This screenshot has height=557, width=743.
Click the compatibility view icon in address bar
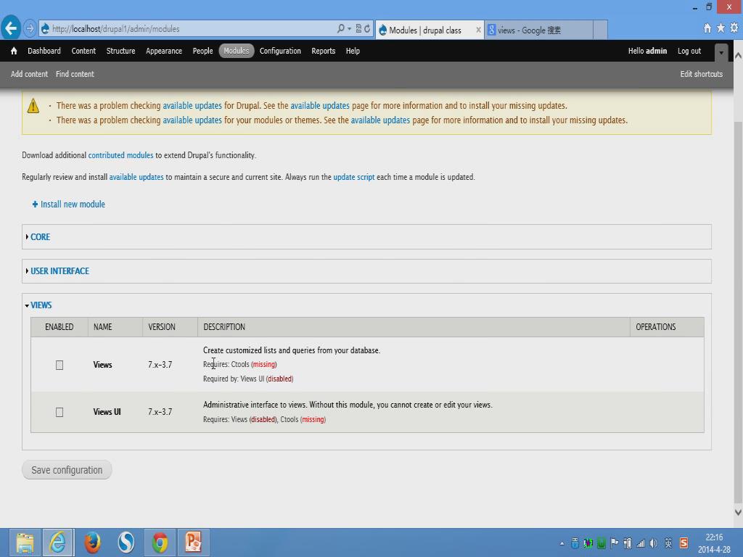(x=358, y=29)
